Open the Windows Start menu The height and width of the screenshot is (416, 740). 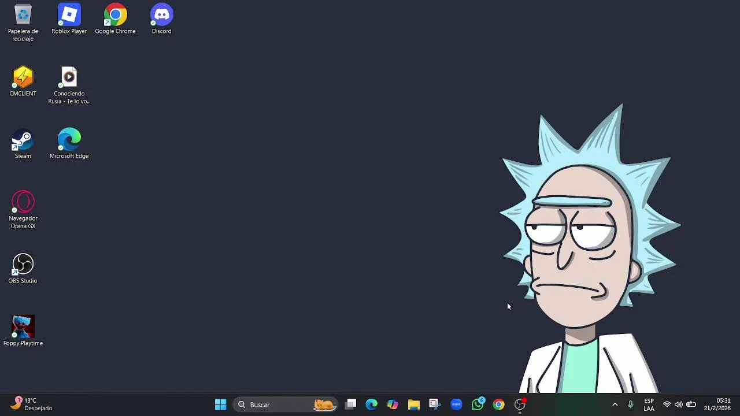tap(220, 404)
